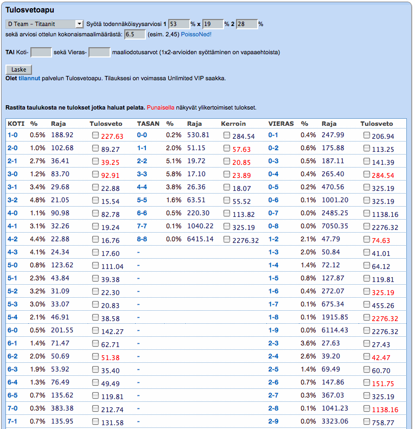Click the empty Koti goal expectation field
Image resolution: width=415 pixels, height=429 pixels.
[x=41, y=52]
